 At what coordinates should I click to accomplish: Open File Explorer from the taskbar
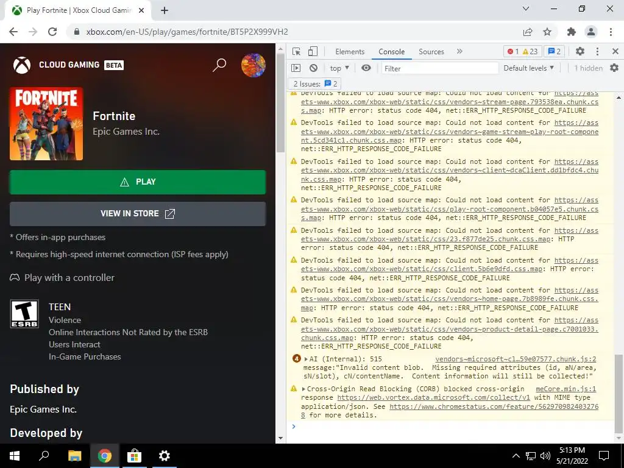click(74, 456)
